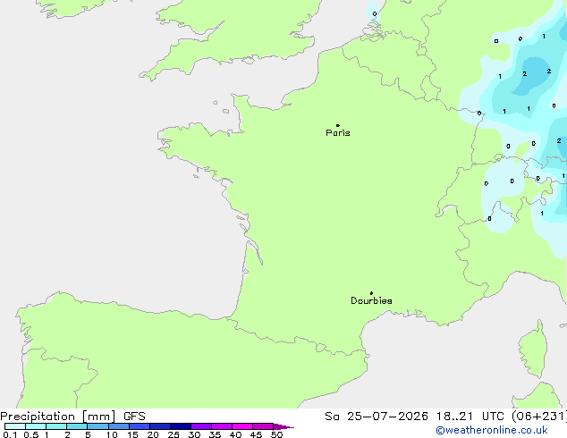Pick the 5–10 mm legend swatch
Viewport: 567px width, 438px height.
[97, 426]
